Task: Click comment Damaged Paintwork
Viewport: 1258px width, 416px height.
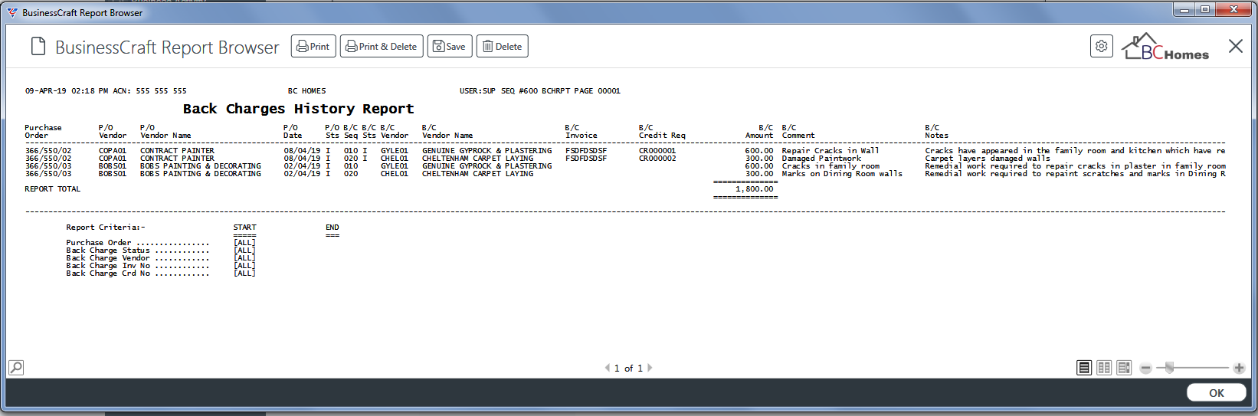Action: 821,159
